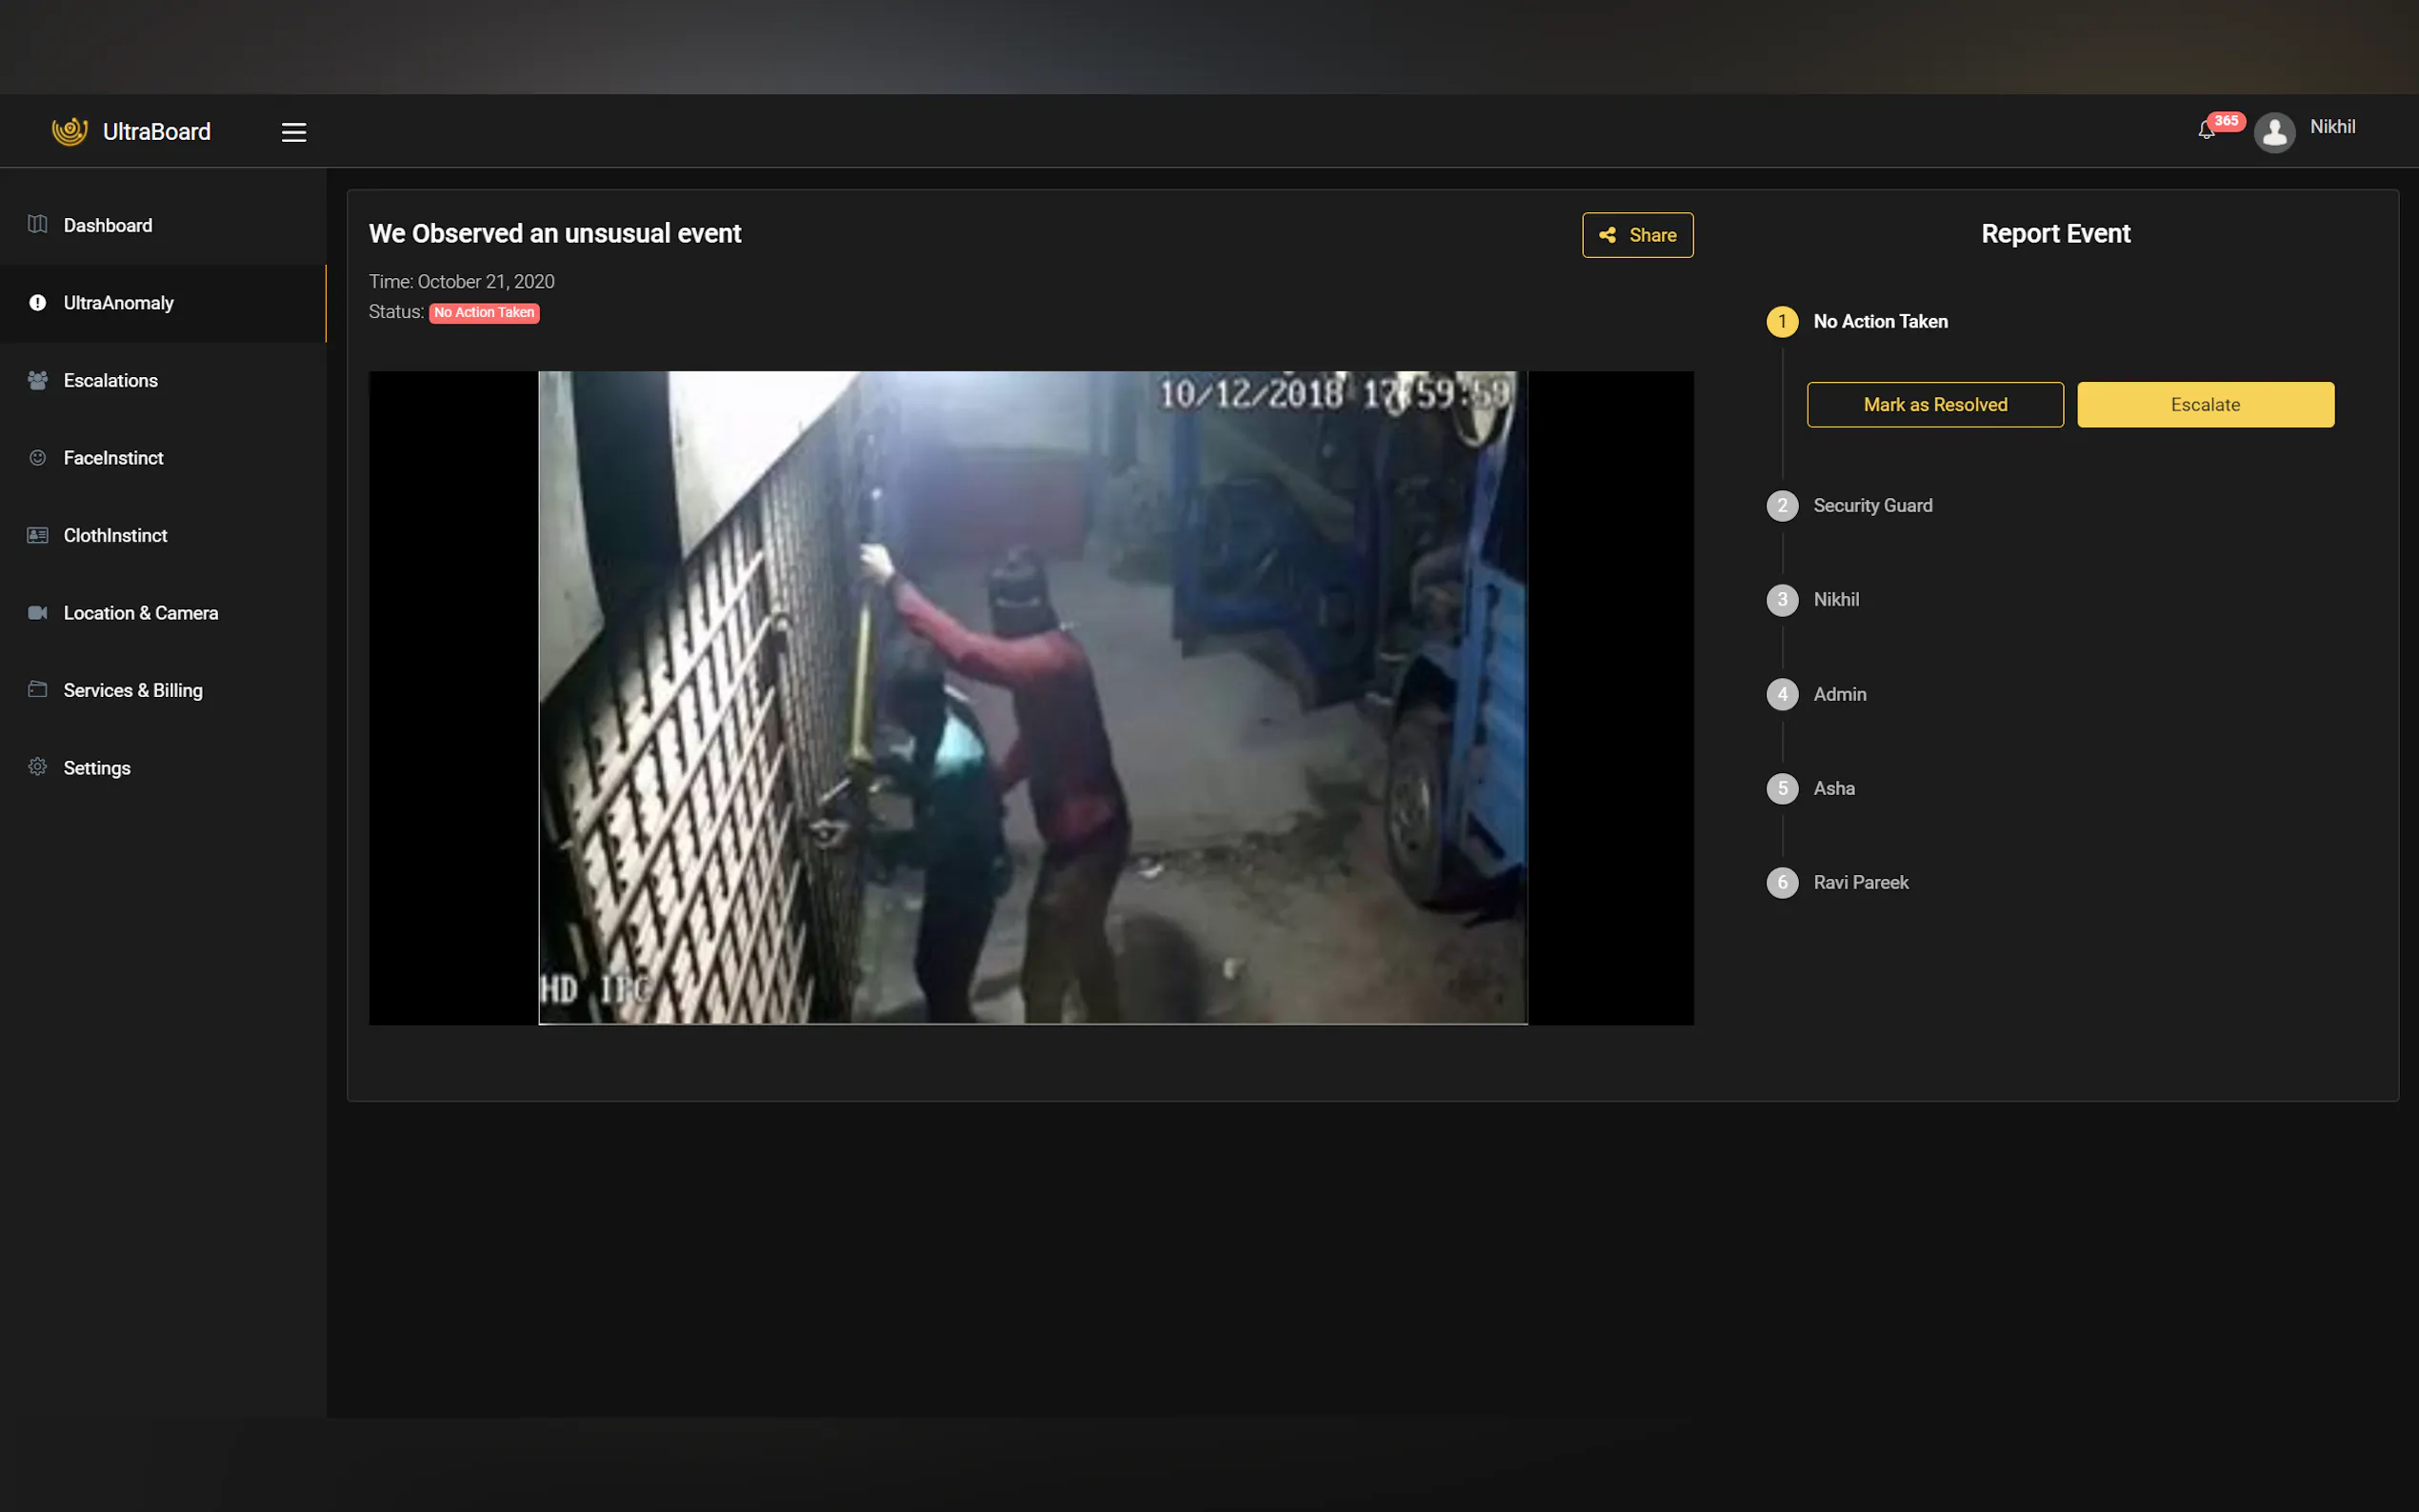2419x1512 pixels.
Task: Click the surveillance video frame
Action: [1031, 697]
